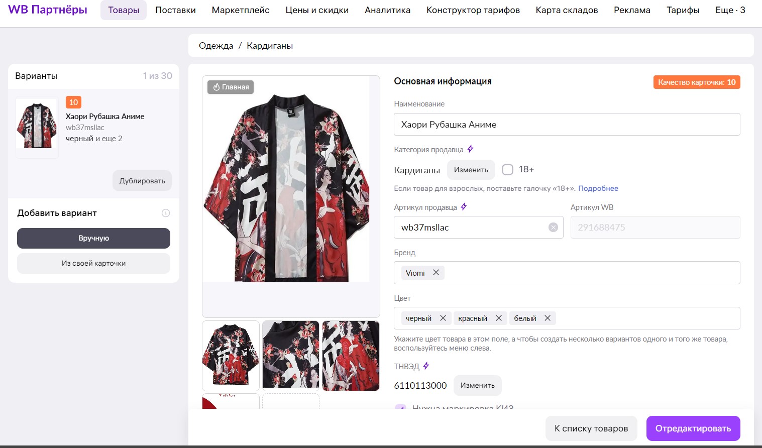Viewport: 762px width, 448px height.
Task: Click lightning icon next to ТНВЭД
Action: pyautogui.click(x=426, y=366)
